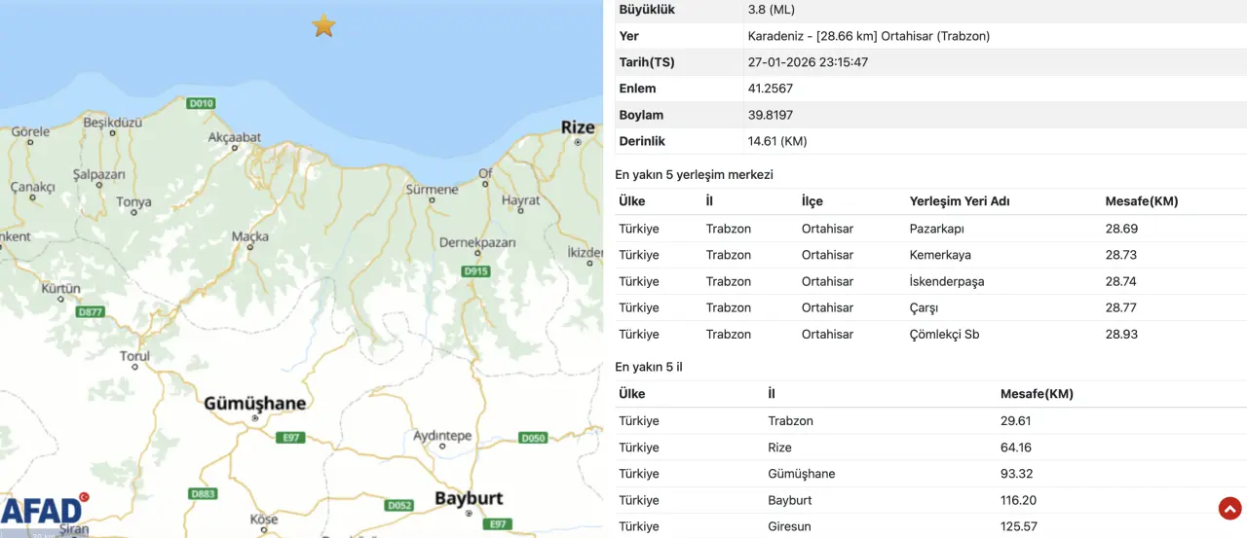Click the Yerleşim Yeri Adı column header
The height and width of the screenshot is (538, 1247).
pyautogui.click(x=959, y=201)
